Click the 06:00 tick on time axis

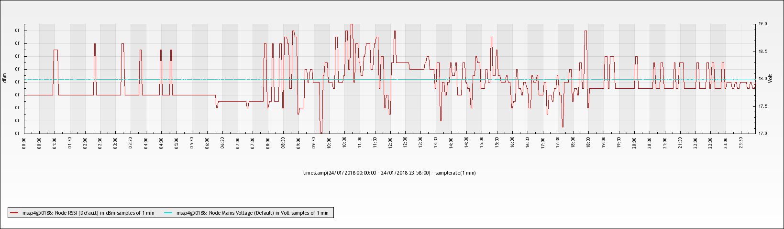(x=207, y=143)
